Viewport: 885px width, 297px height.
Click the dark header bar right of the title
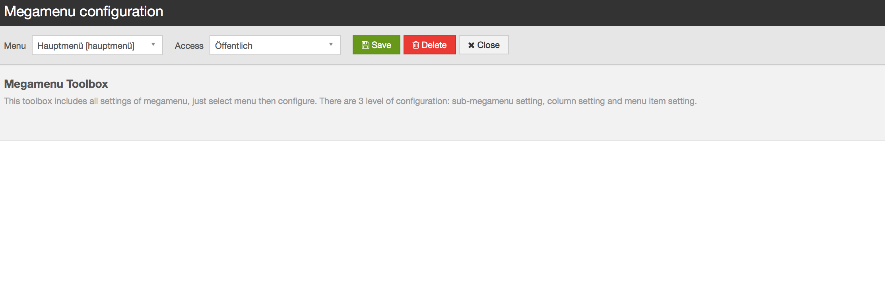coord(517,12)
